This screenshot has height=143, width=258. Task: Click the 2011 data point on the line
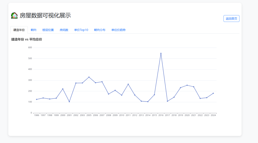[128, 84]
